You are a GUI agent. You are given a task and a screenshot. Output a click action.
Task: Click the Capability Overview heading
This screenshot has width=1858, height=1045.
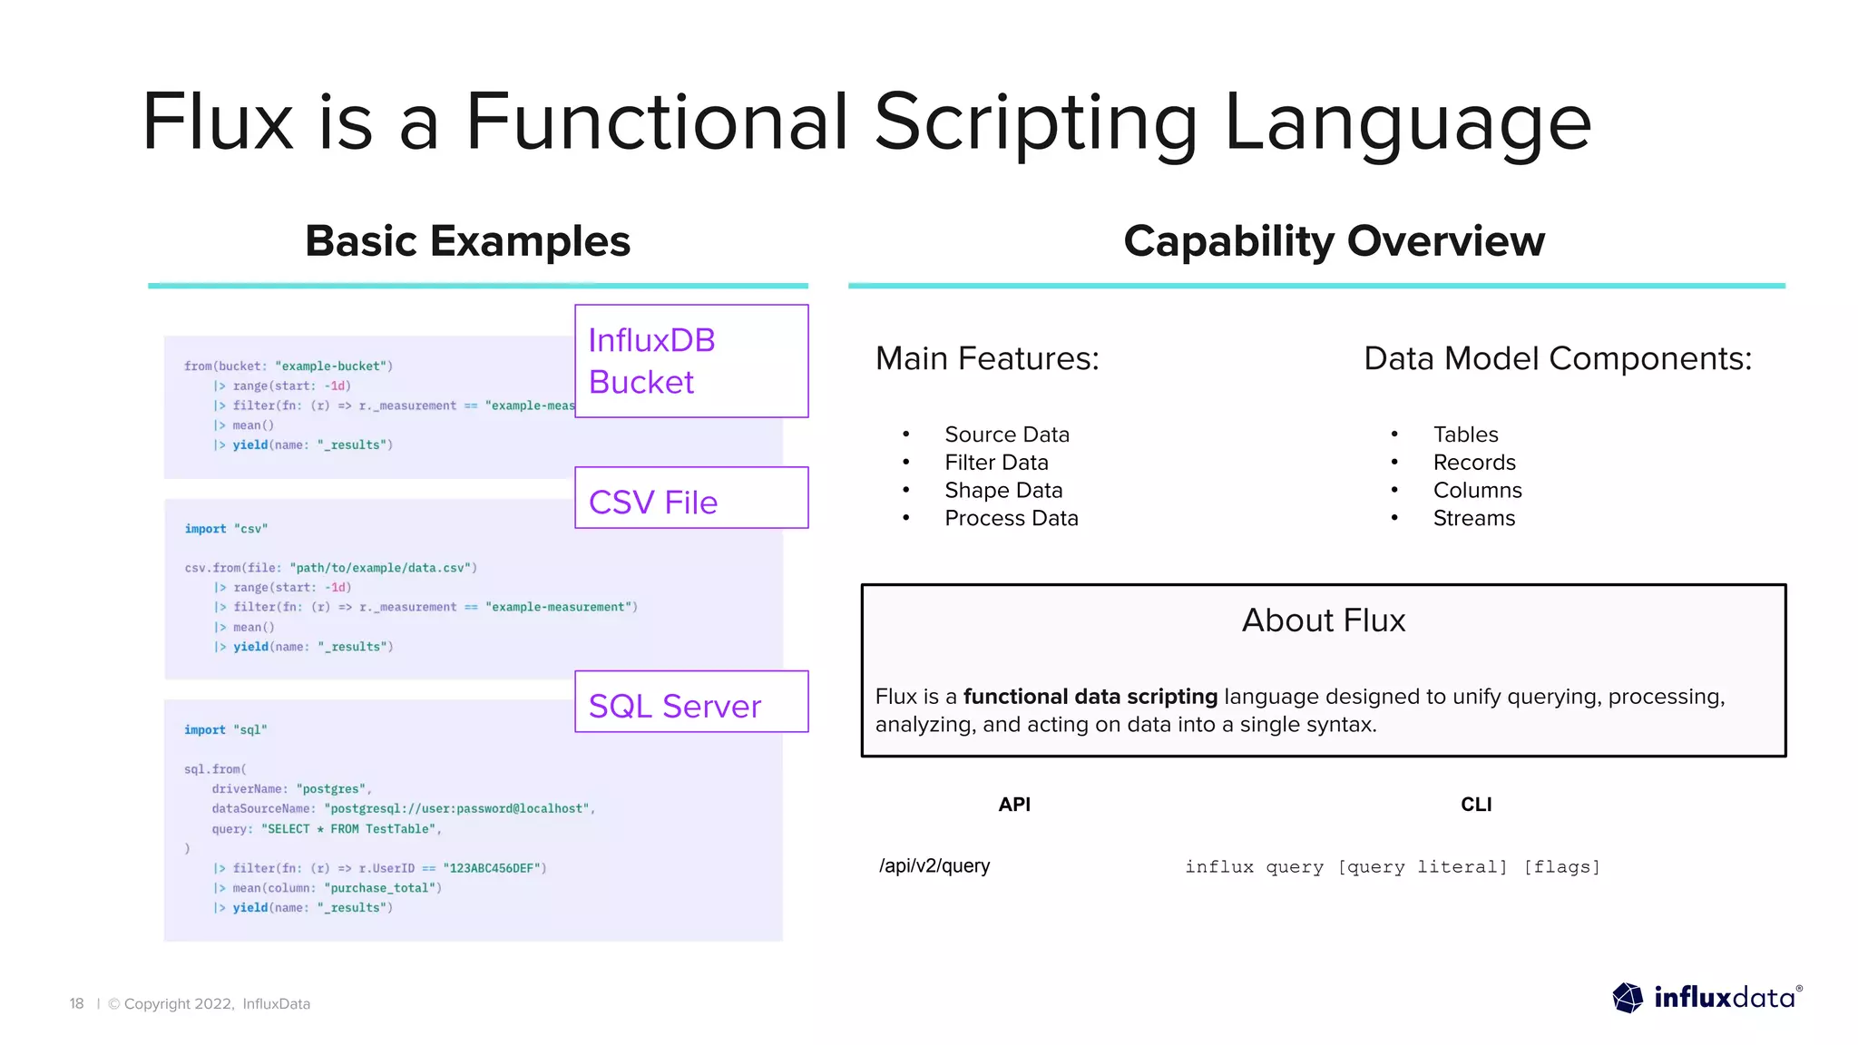(1334, 241)
